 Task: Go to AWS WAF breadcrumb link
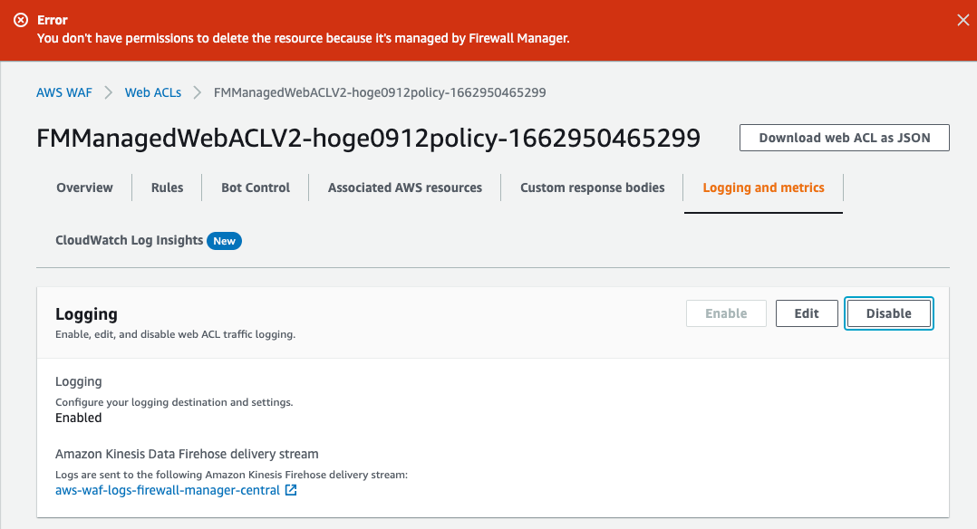(64, 92)
